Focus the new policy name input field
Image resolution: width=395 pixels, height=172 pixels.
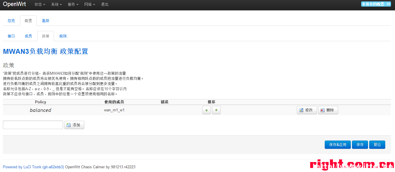[33, 125]
